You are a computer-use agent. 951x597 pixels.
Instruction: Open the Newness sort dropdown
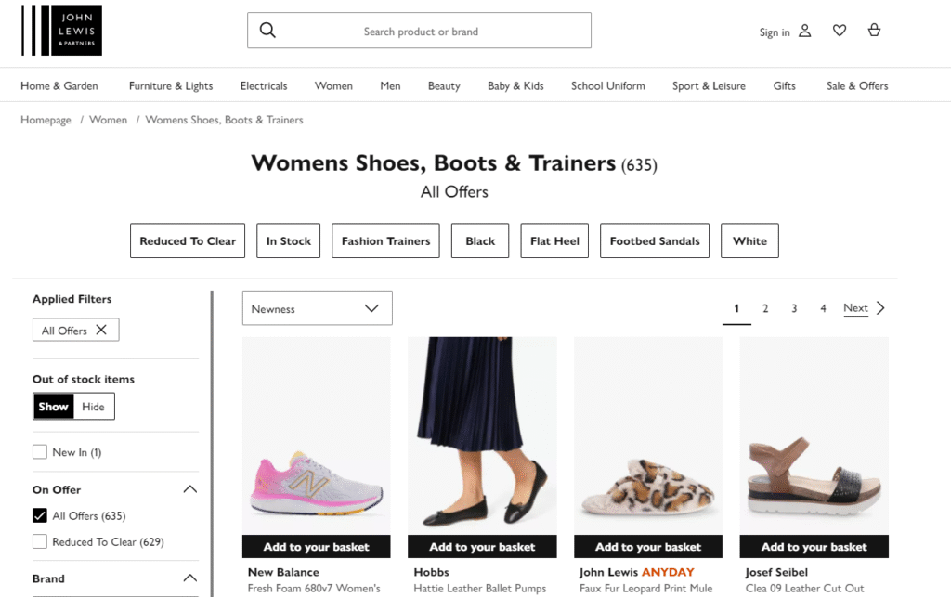pos(318,308)
